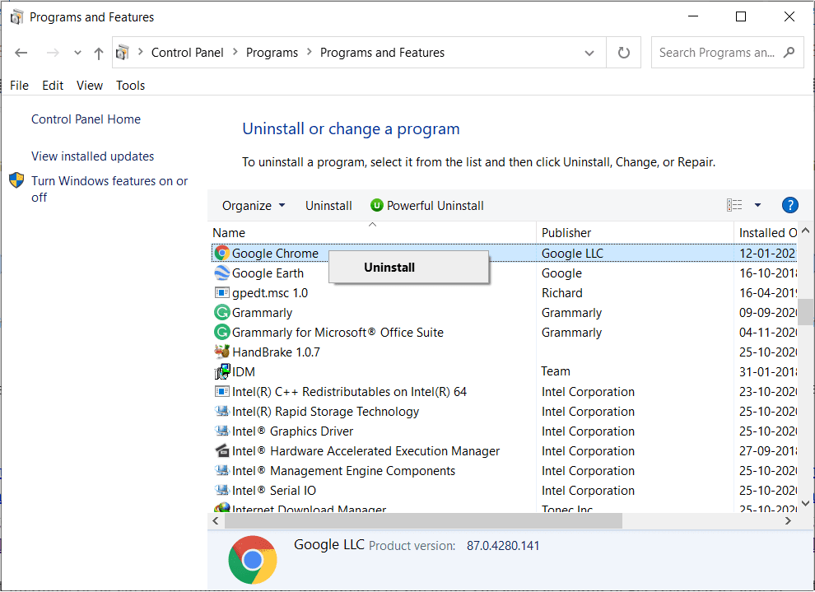
Task: Click the up arrow to go to Programs
Action: click(x=97, y=52)
